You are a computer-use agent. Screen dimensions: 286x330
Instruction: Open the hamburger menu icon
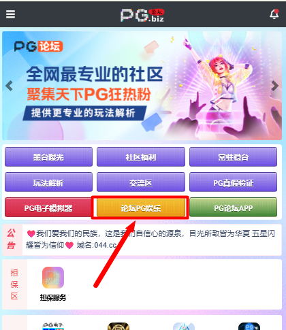pos(10,14)
